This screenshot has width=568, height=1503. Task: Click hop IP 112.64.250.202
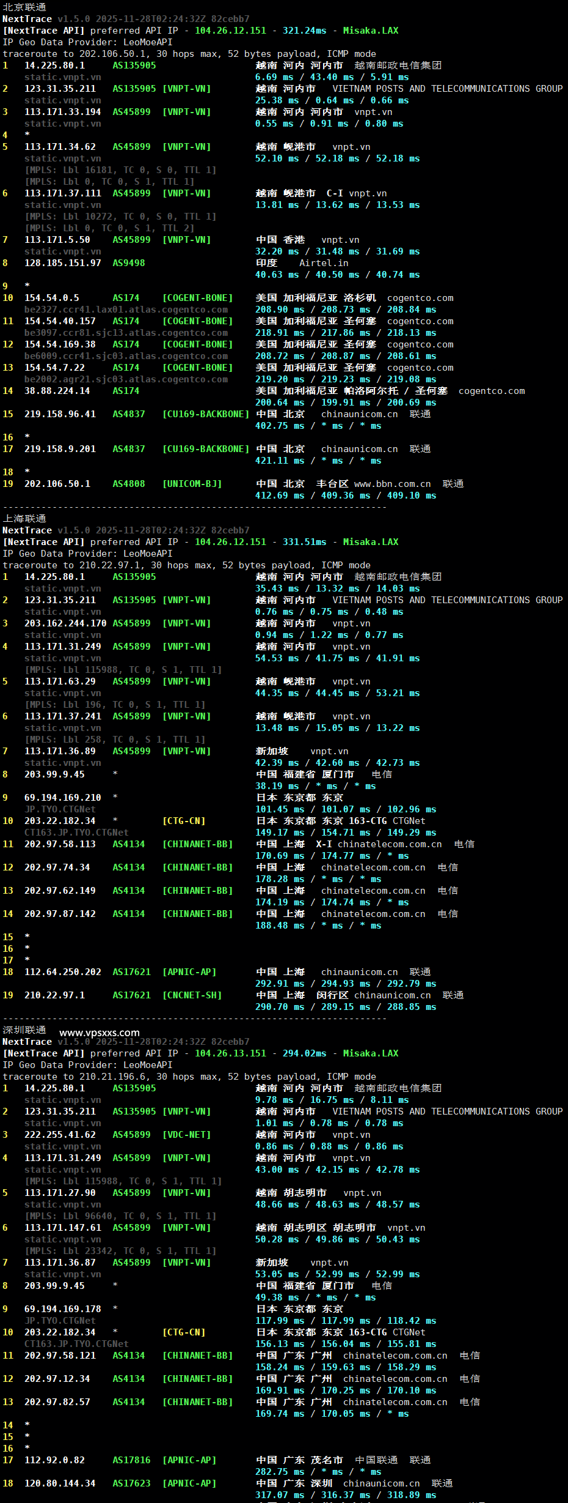63,972
